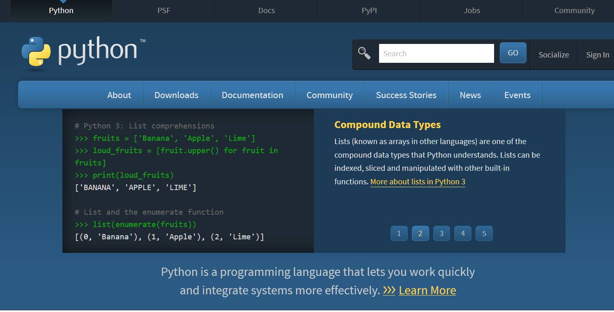Image resolution: width=614 pixels, height=312 pixels.
Task: Click the Python logo icon
Action: point(36,51)
